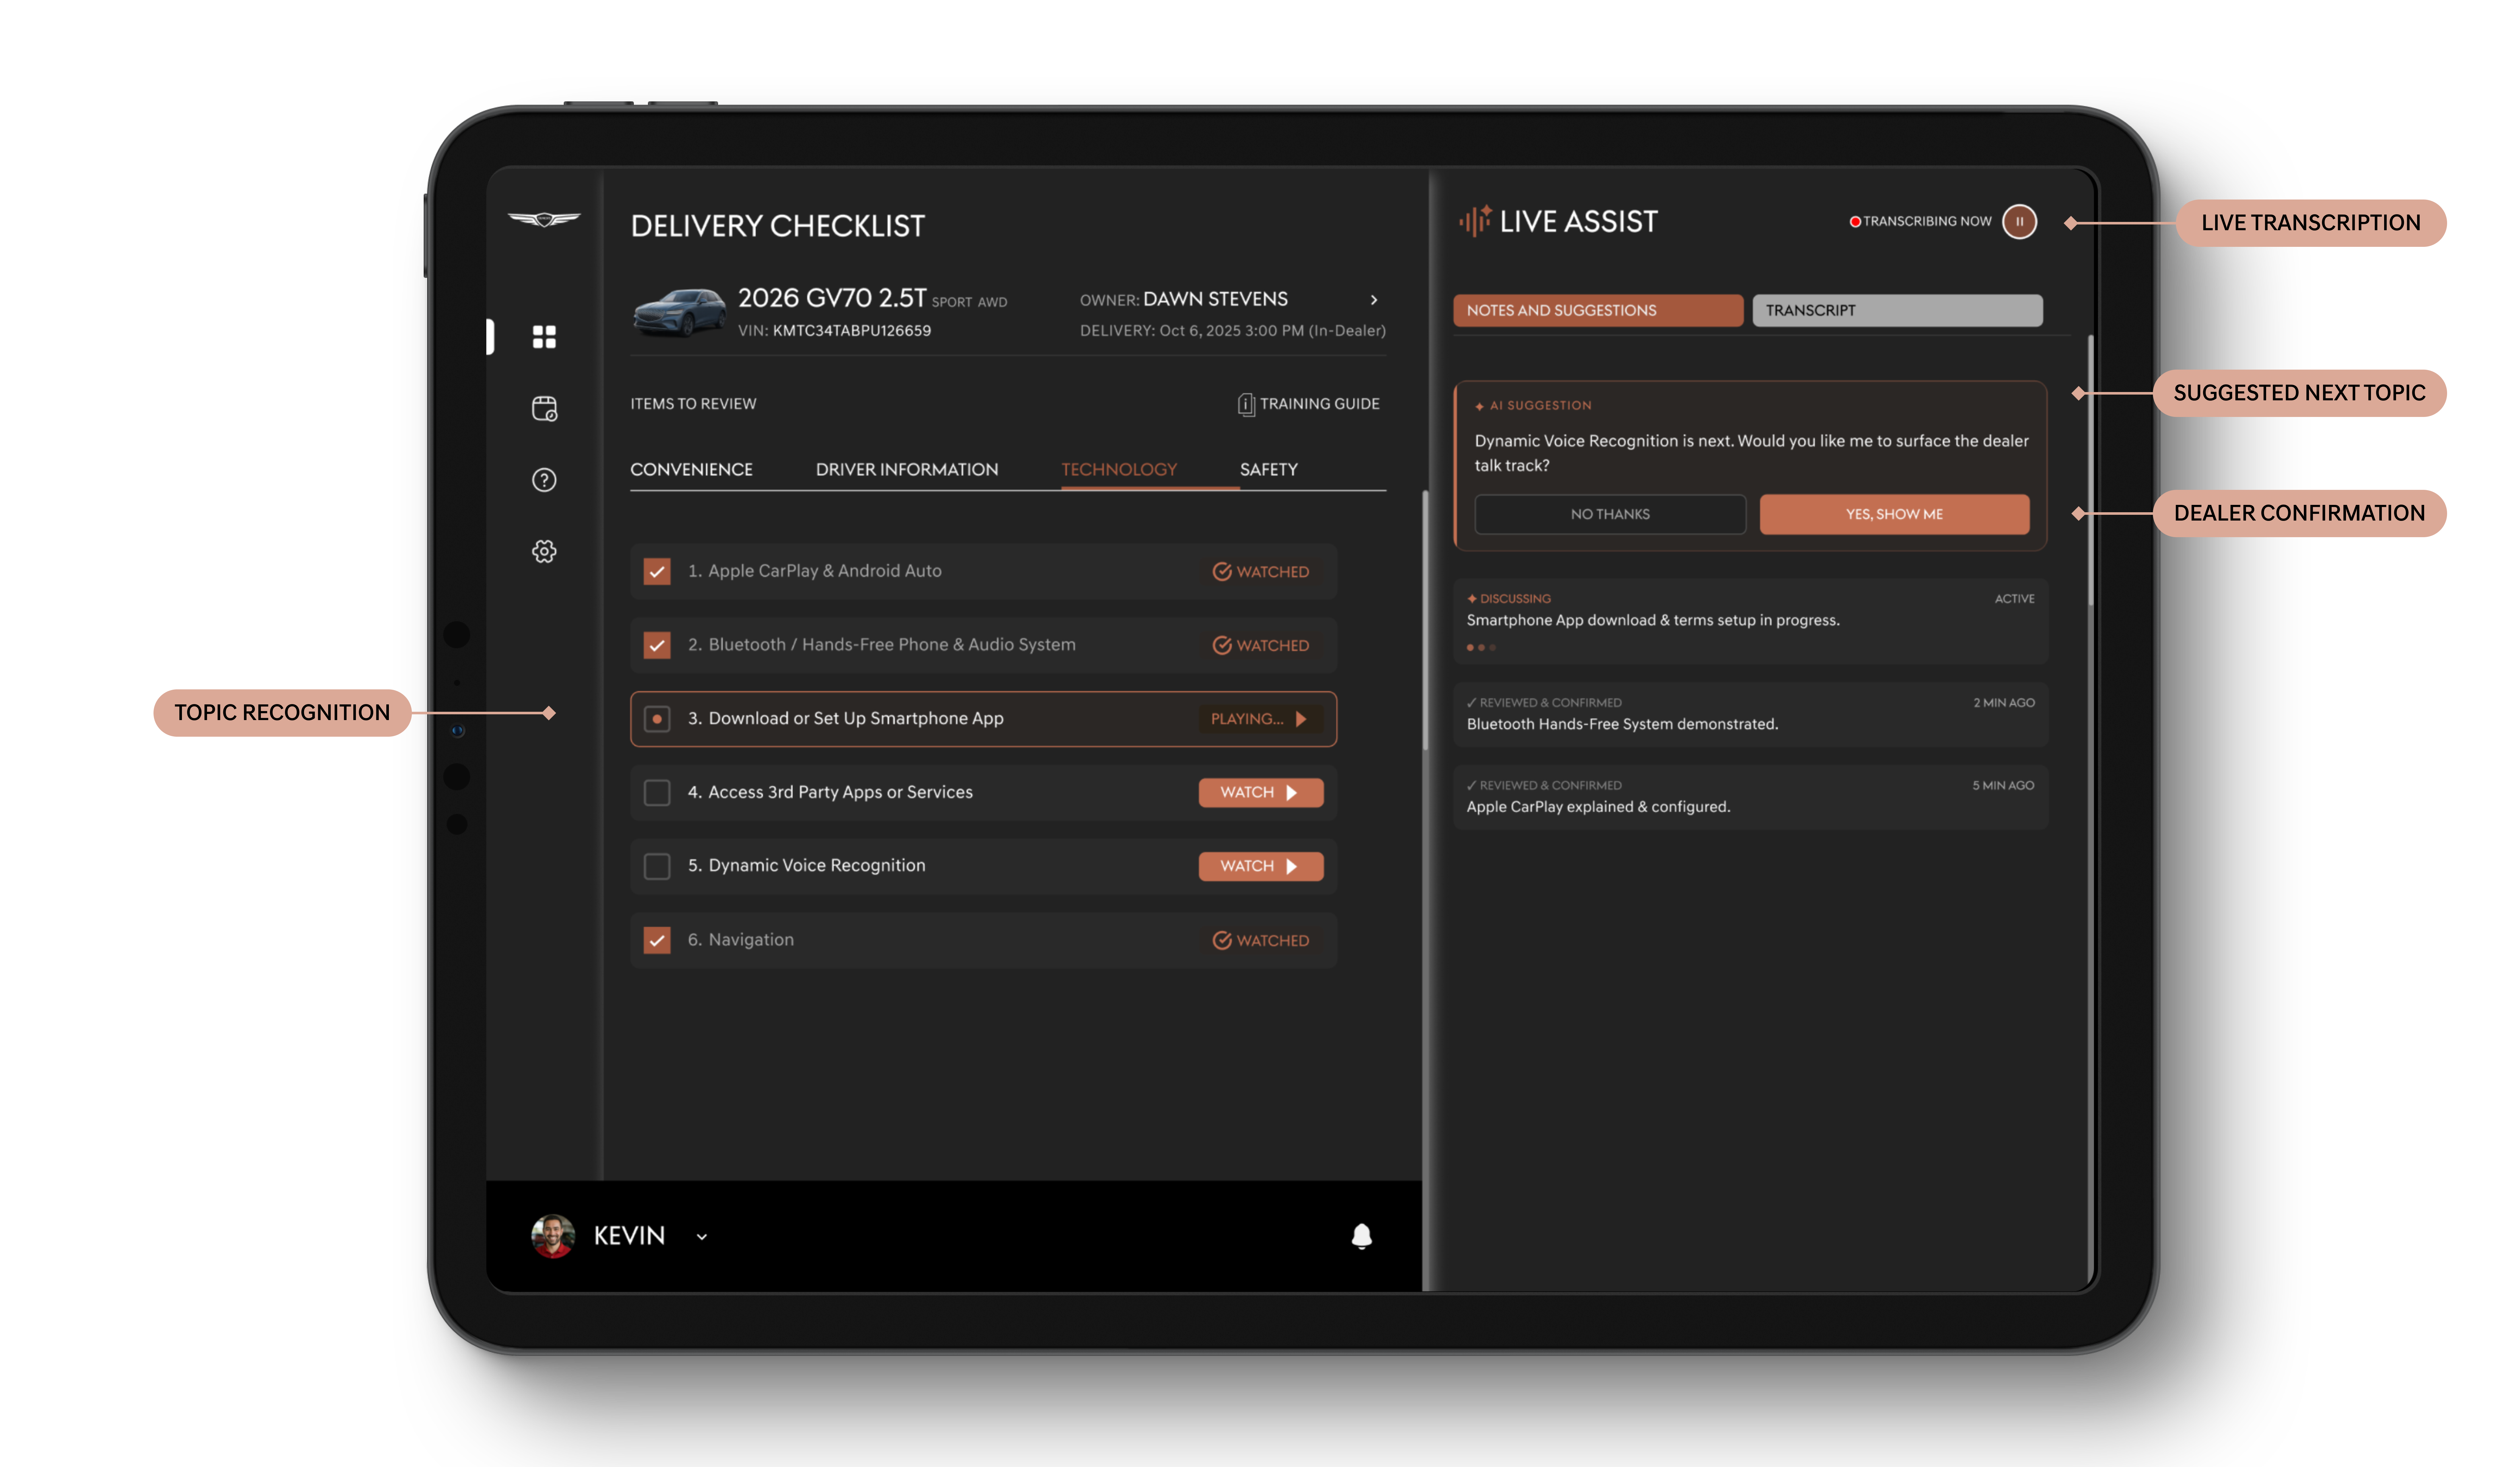
Task: Open the calendar schedule icon in sidebar
Action: [x=544, y=408]
